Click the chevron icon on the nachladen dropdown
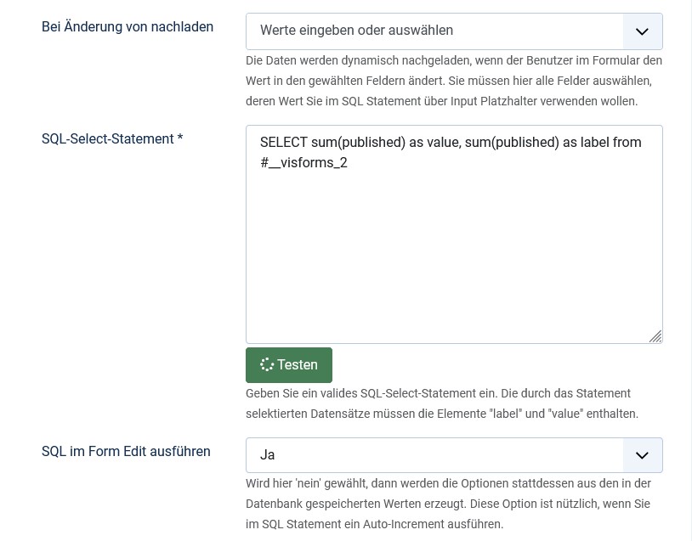Image resolution: width=692 pixels, height=541 pixels. click(x=642, y=31)
